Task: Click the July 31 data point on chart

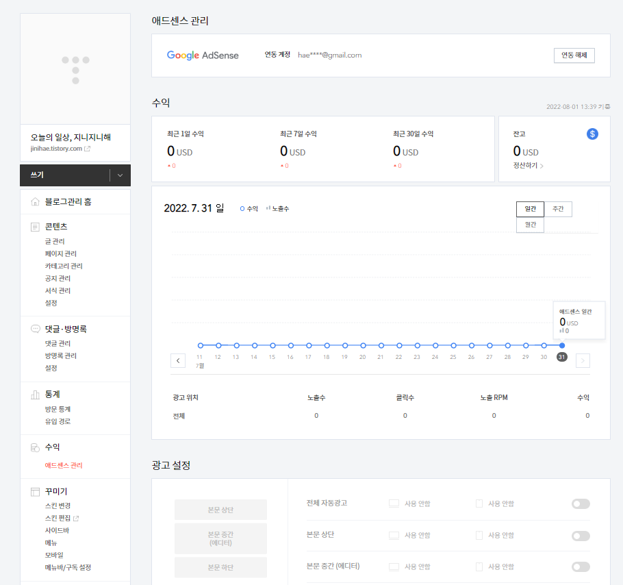Action: (562, 345)
